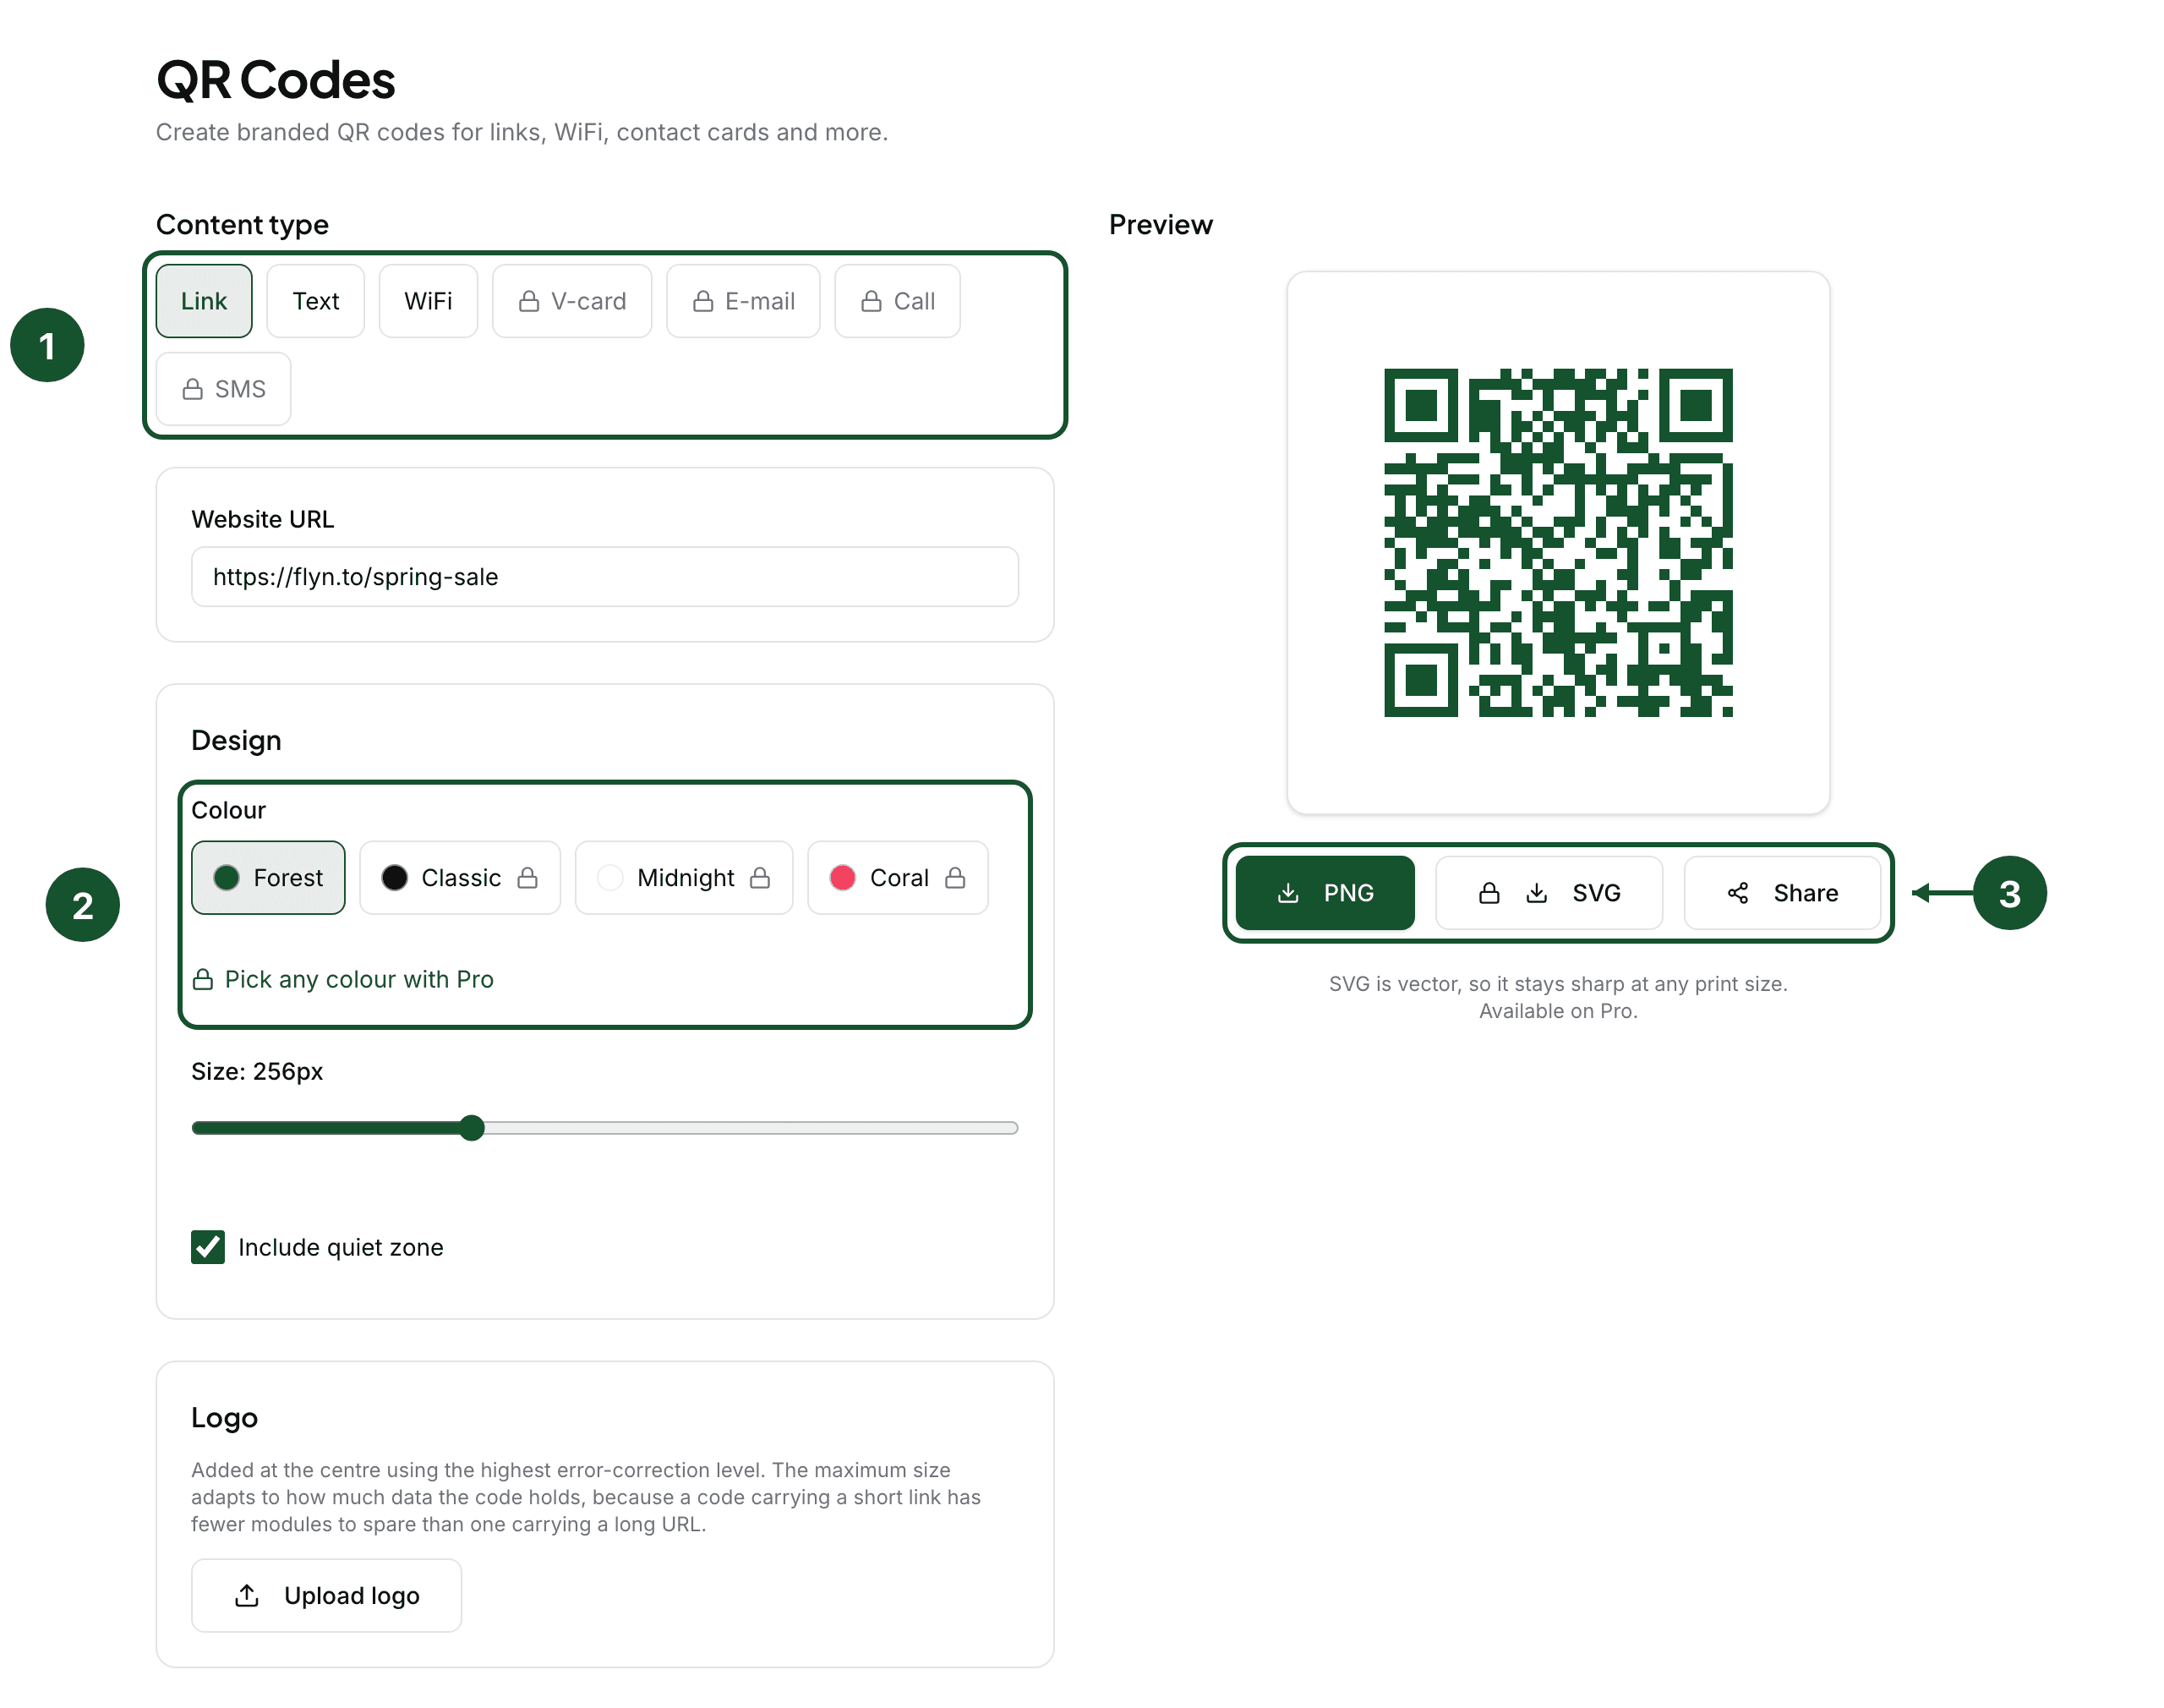Click the Size slider handle
Image resolution: width=2164 pixels, height=1708 pixels.
[472, 1128]
